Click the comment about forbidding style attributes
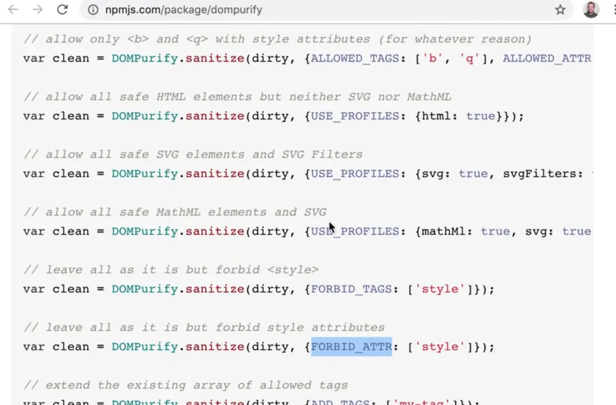 pos(204,328)
